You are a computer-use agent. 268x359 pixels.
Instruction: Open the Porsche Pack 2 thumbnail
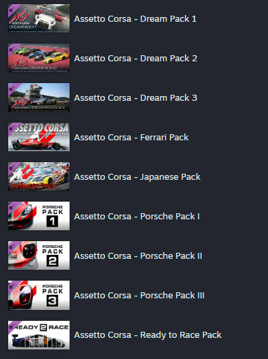(39, 255)
